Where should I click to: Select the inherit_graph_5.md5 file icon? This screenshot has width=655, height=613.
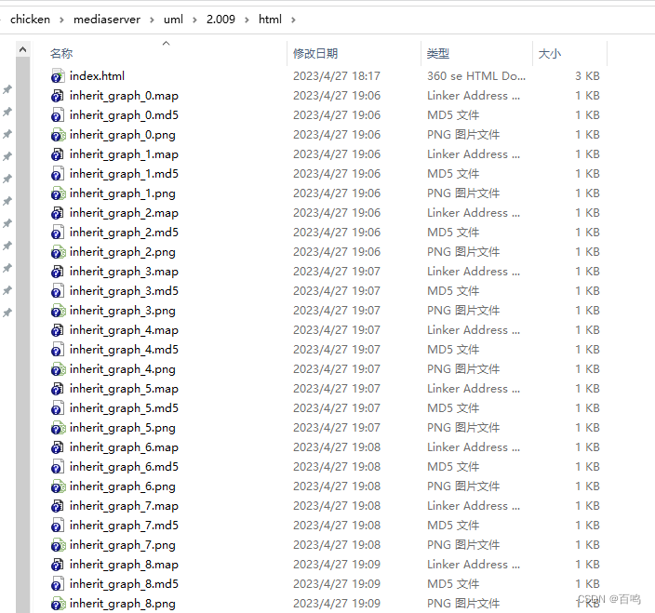point(58,408)
